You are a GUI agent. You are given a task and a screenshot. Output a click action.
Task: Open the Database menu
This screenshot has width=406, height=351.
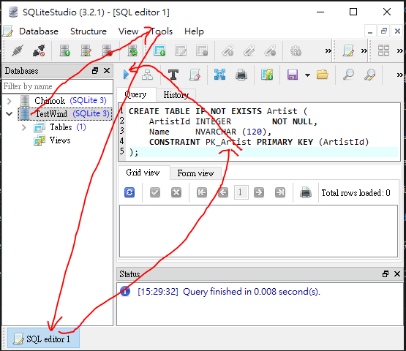39,31
